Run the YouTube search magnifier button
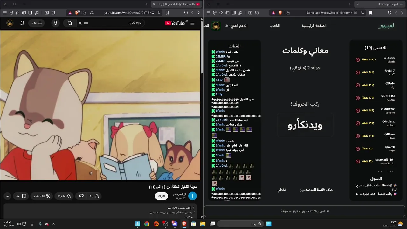407x229 pixels. click(70, 23)
